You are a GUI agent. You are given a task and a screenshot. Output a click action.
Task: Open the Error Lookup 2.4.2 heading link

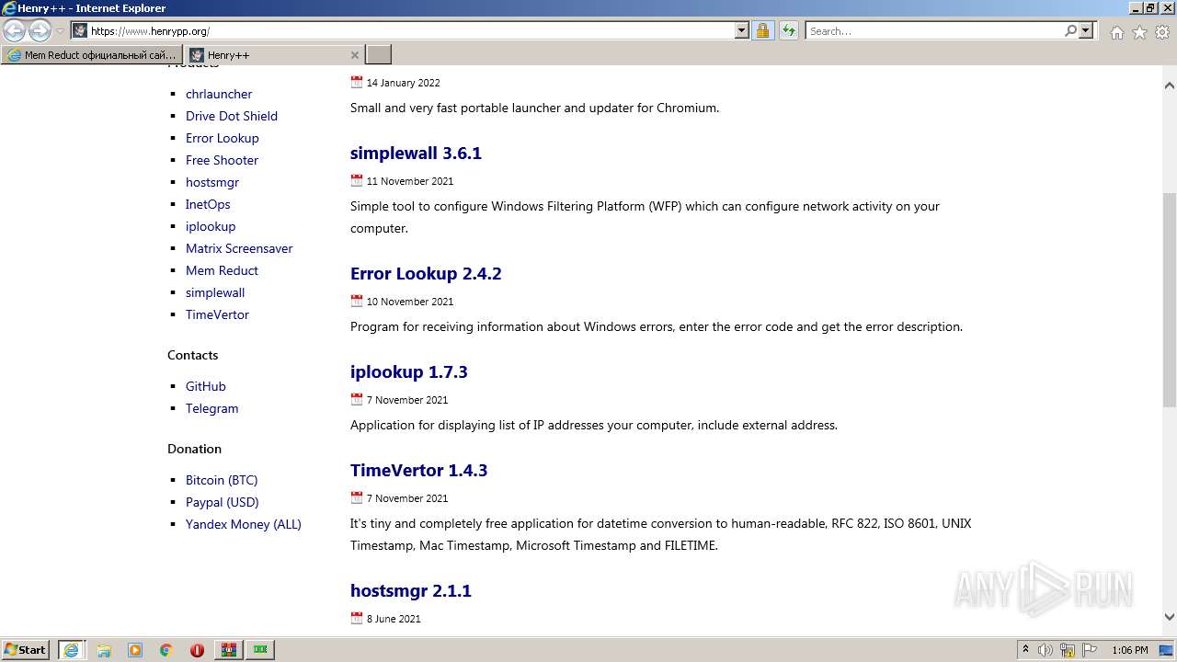[426, 273]
